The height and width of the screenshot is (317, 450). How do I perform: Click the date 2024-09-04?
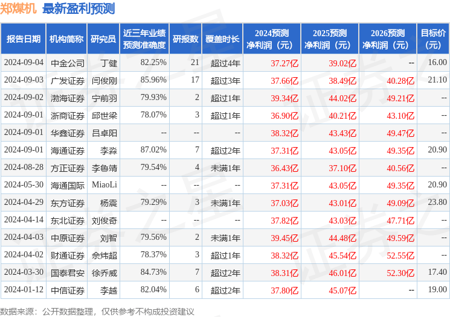click(x=24, y=62)
